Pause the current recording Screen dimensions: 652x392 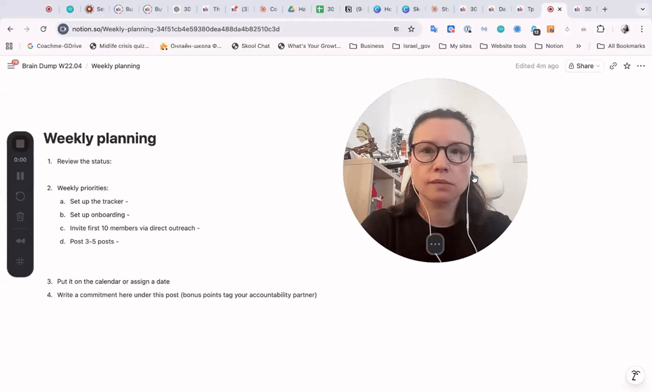tap(20, 175)
